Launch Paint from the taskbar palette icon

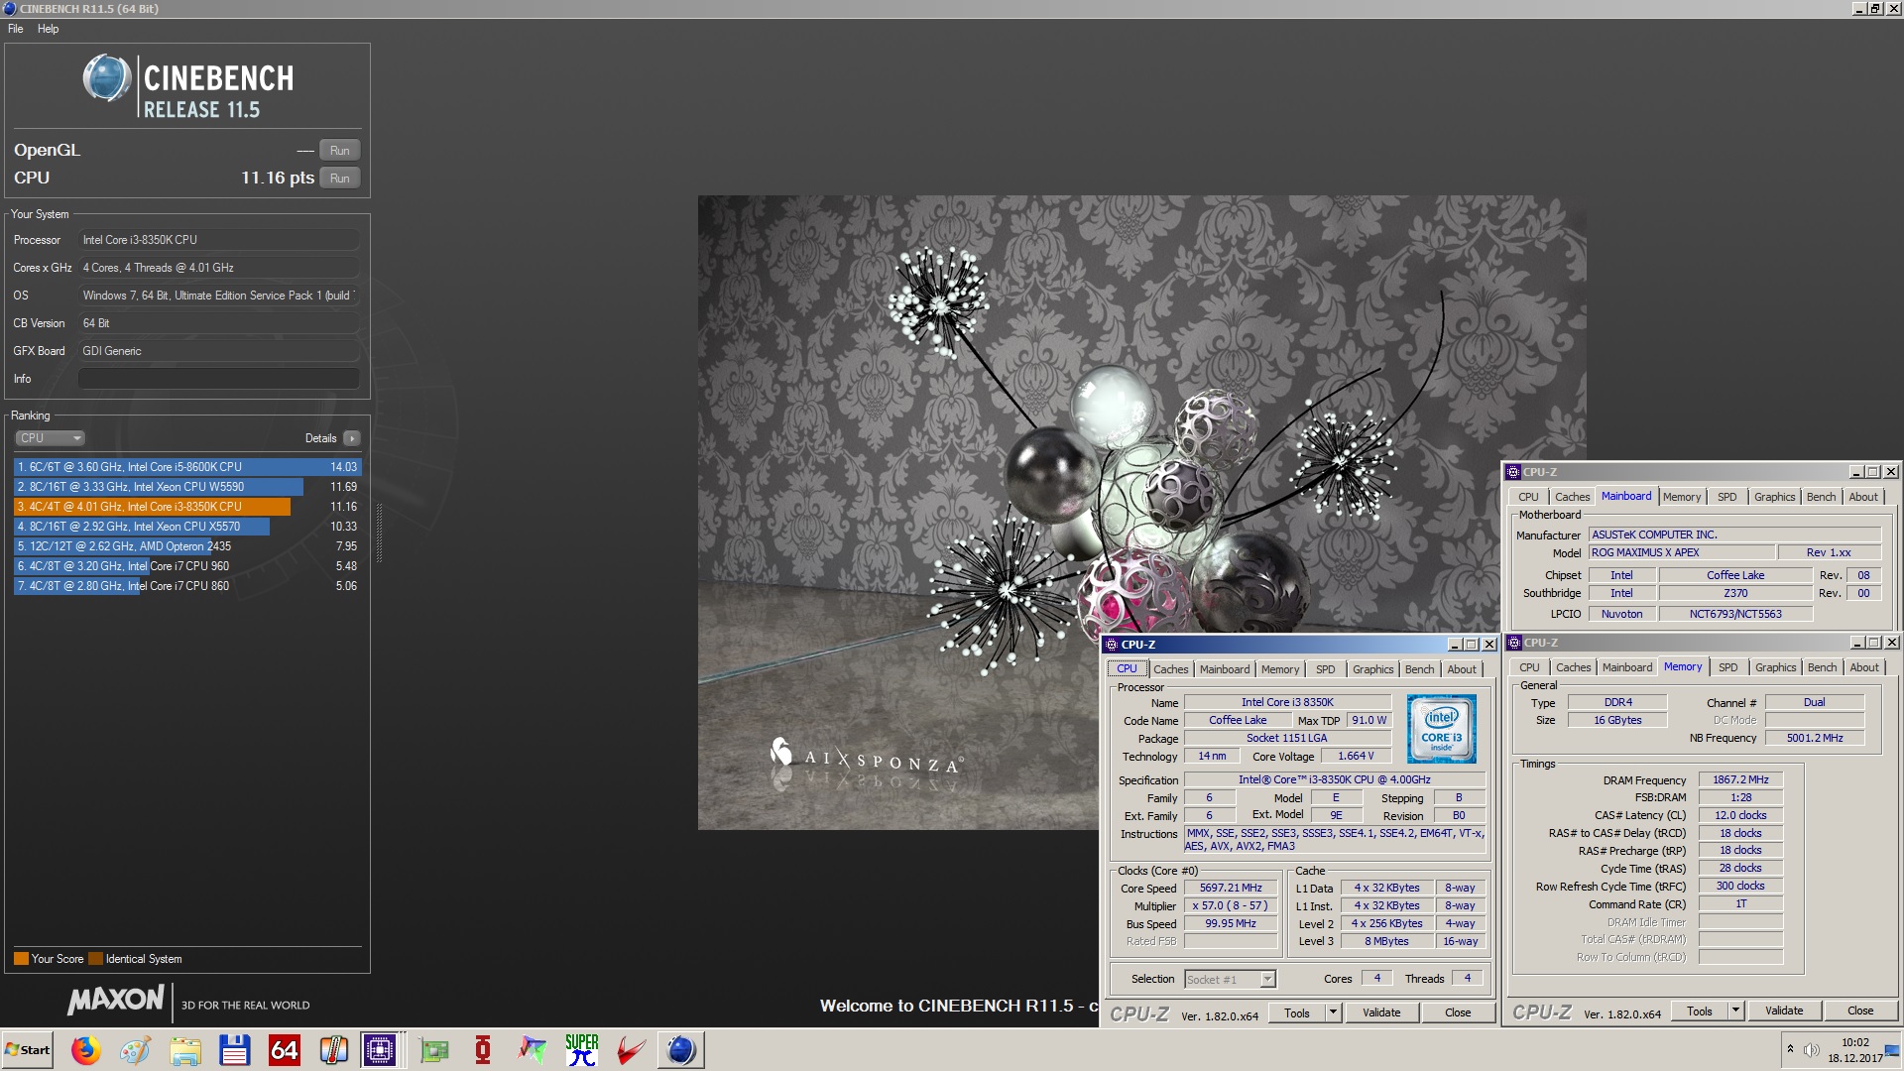[135, 1050]
